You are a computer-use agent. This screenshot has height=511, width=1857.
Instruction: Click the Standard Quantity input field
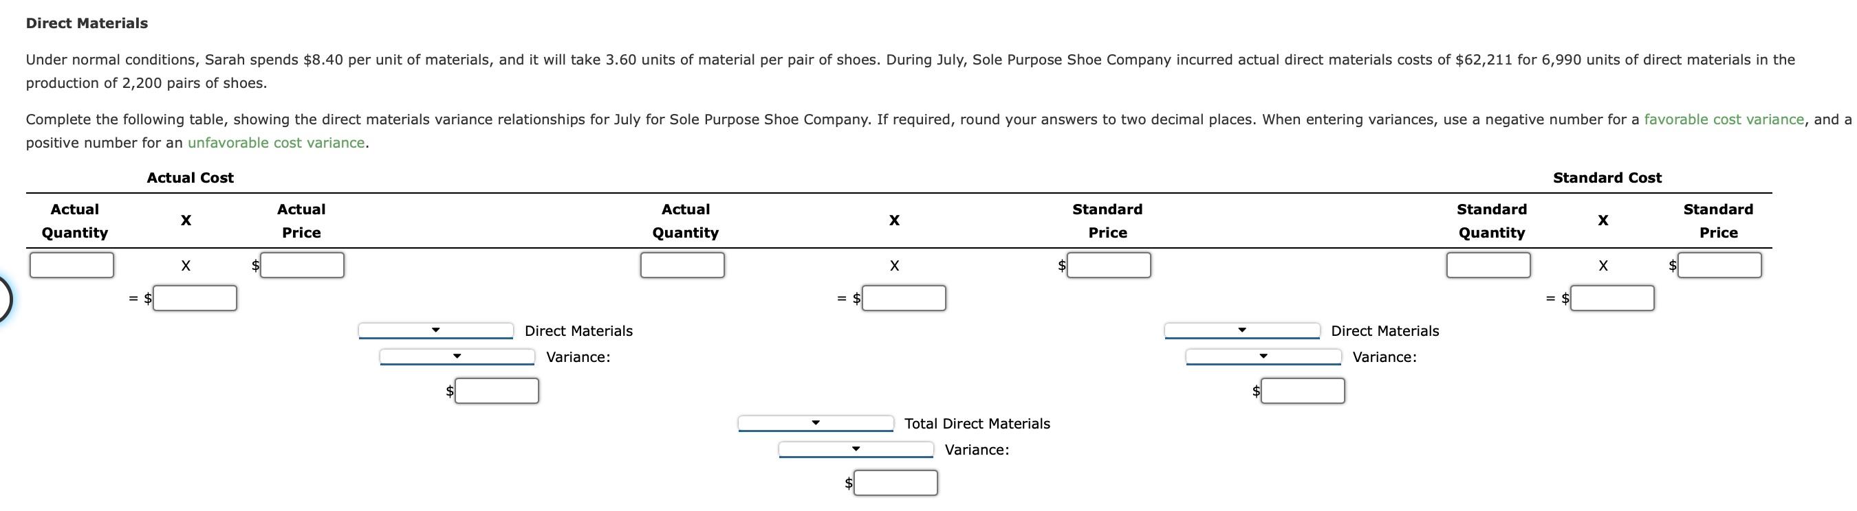[1488, 265]
